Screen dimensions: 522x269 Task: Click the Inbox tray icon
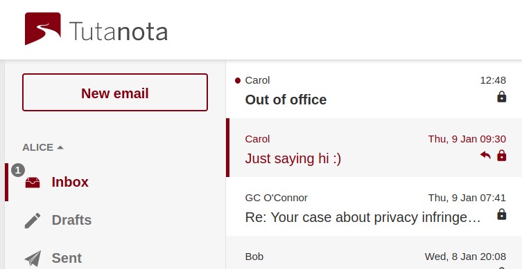(33, 183)
